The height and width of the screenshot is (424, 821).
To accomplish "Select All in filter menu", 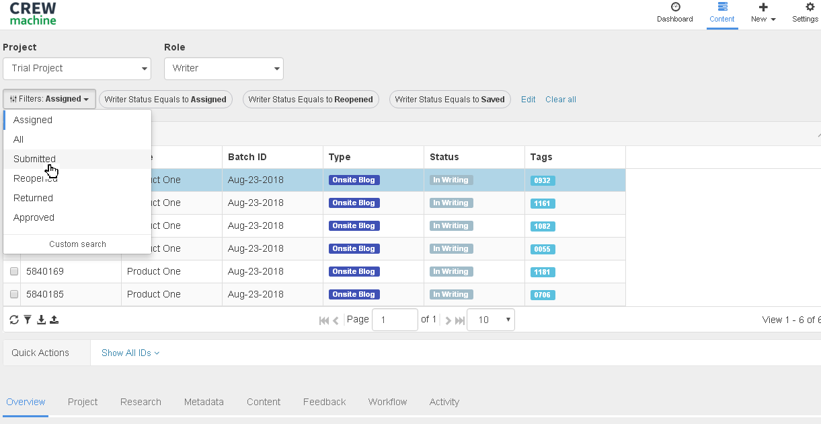I will pyautogui.click(x=77, y=139).
